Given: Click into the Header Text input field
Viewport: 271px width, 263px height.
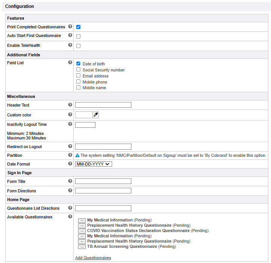Looking at the screenshot, I should point(103,105).
